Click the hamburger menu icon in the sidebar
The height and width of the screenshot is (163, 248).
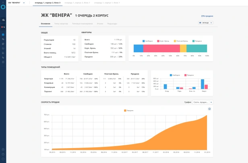(x=3, y=3)
